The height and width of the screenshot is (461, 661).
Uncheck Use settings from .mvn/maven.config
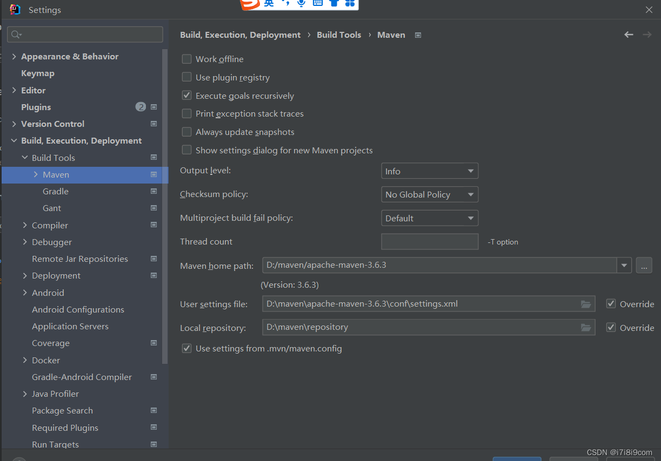(x=186, y=348)
